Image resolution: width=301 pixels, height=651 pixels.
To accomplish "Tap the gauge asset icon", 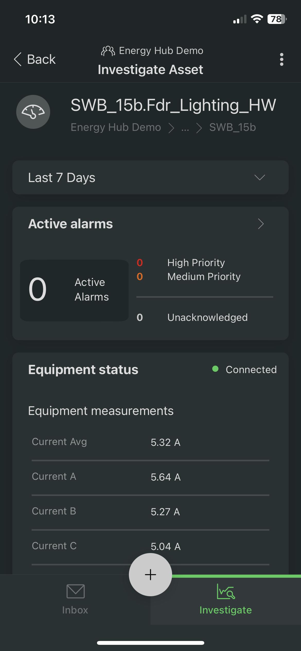I will pos(33,112).
